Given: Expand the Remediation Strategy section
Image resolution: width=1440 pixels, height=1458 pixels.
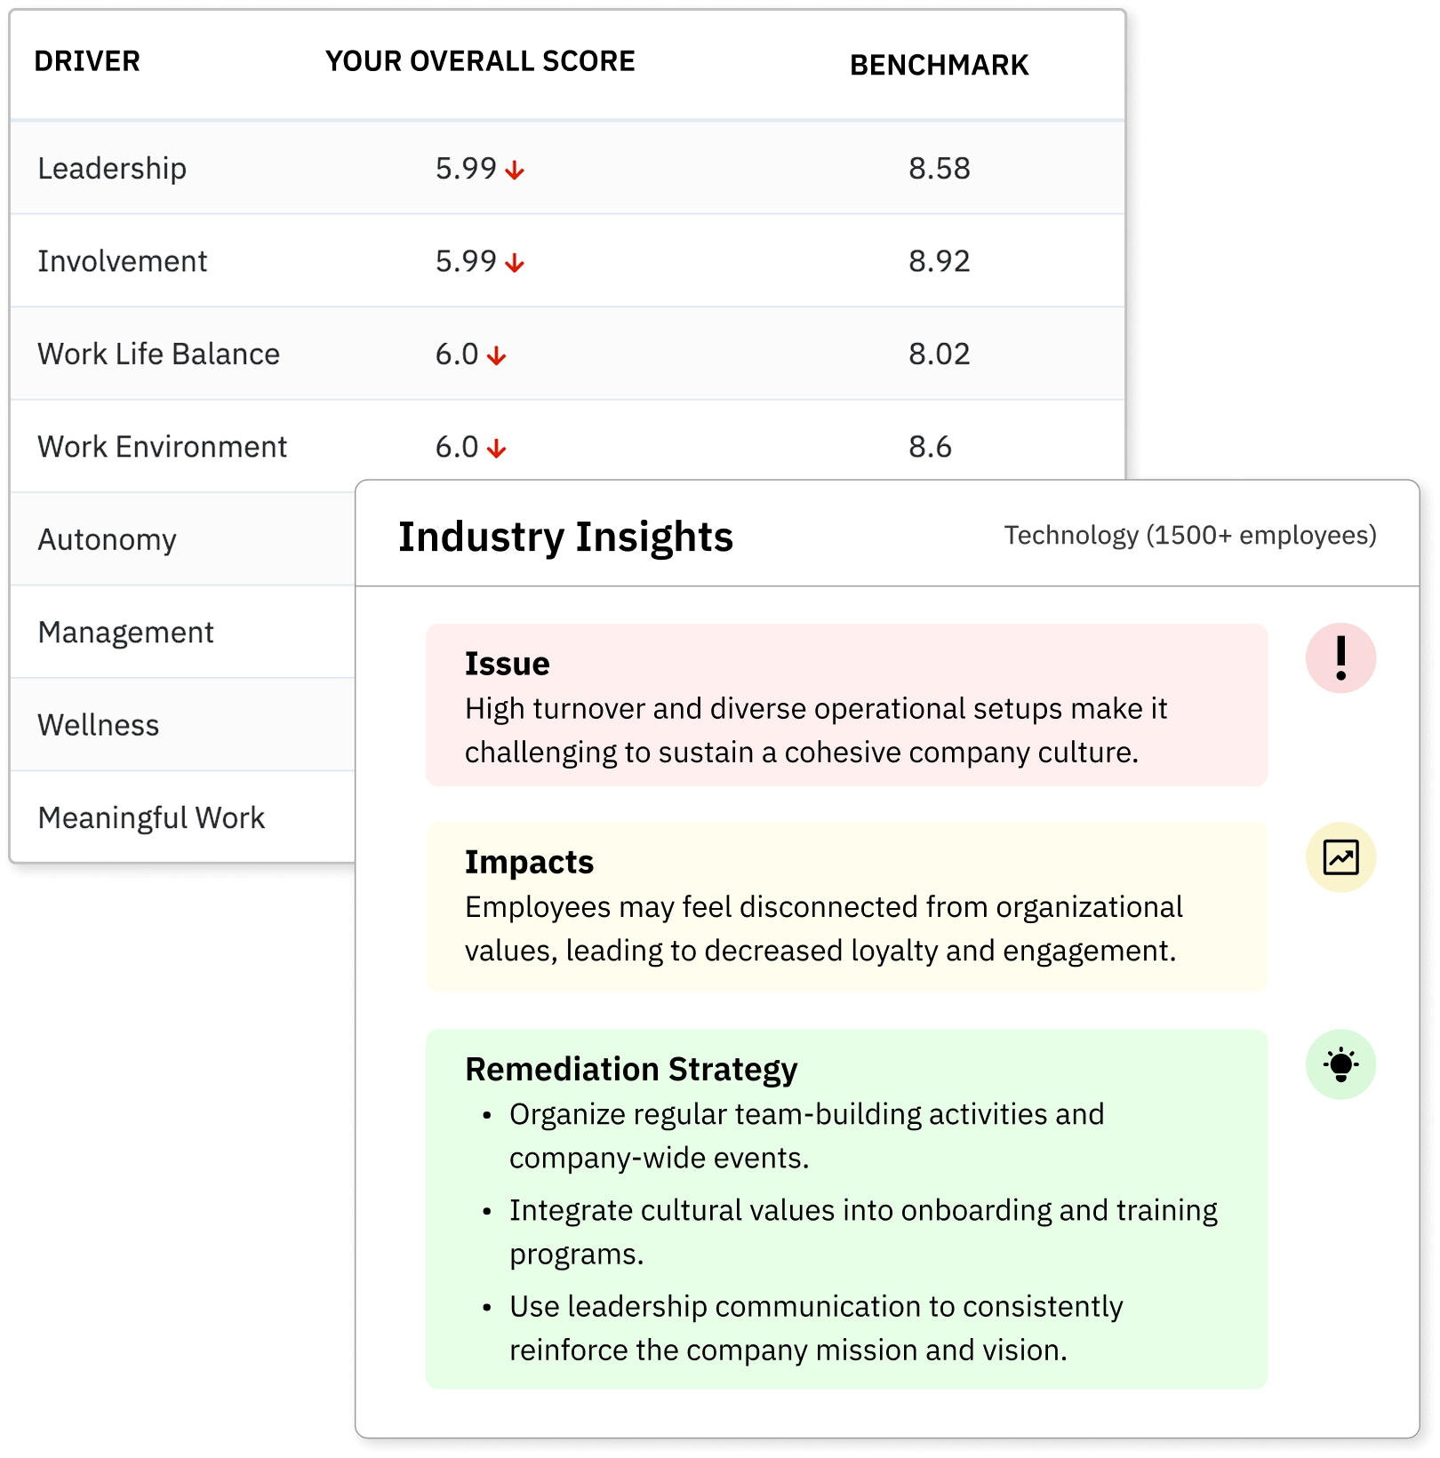Looking at the screenshot, I should click(631, 1069).
